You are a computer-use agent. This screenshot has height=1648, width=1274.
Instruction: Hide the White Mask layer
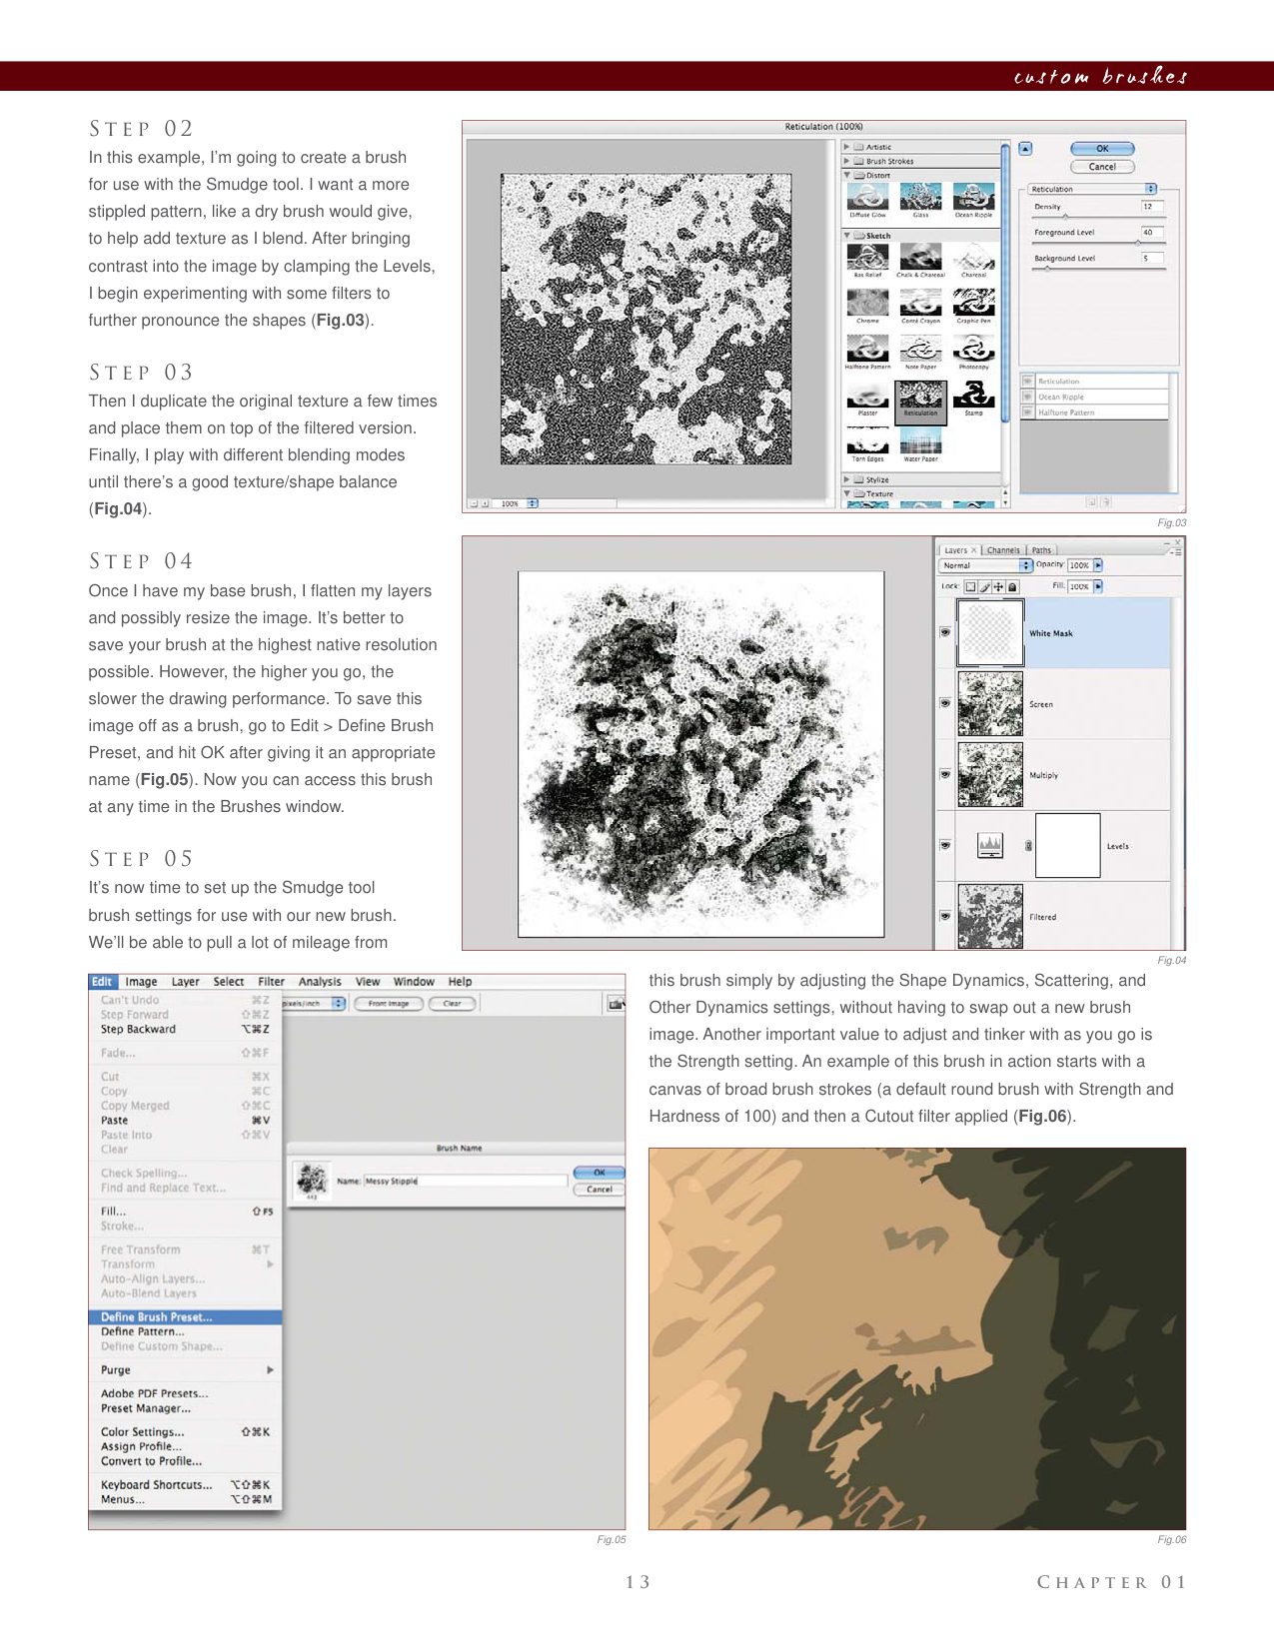point(945,632)
